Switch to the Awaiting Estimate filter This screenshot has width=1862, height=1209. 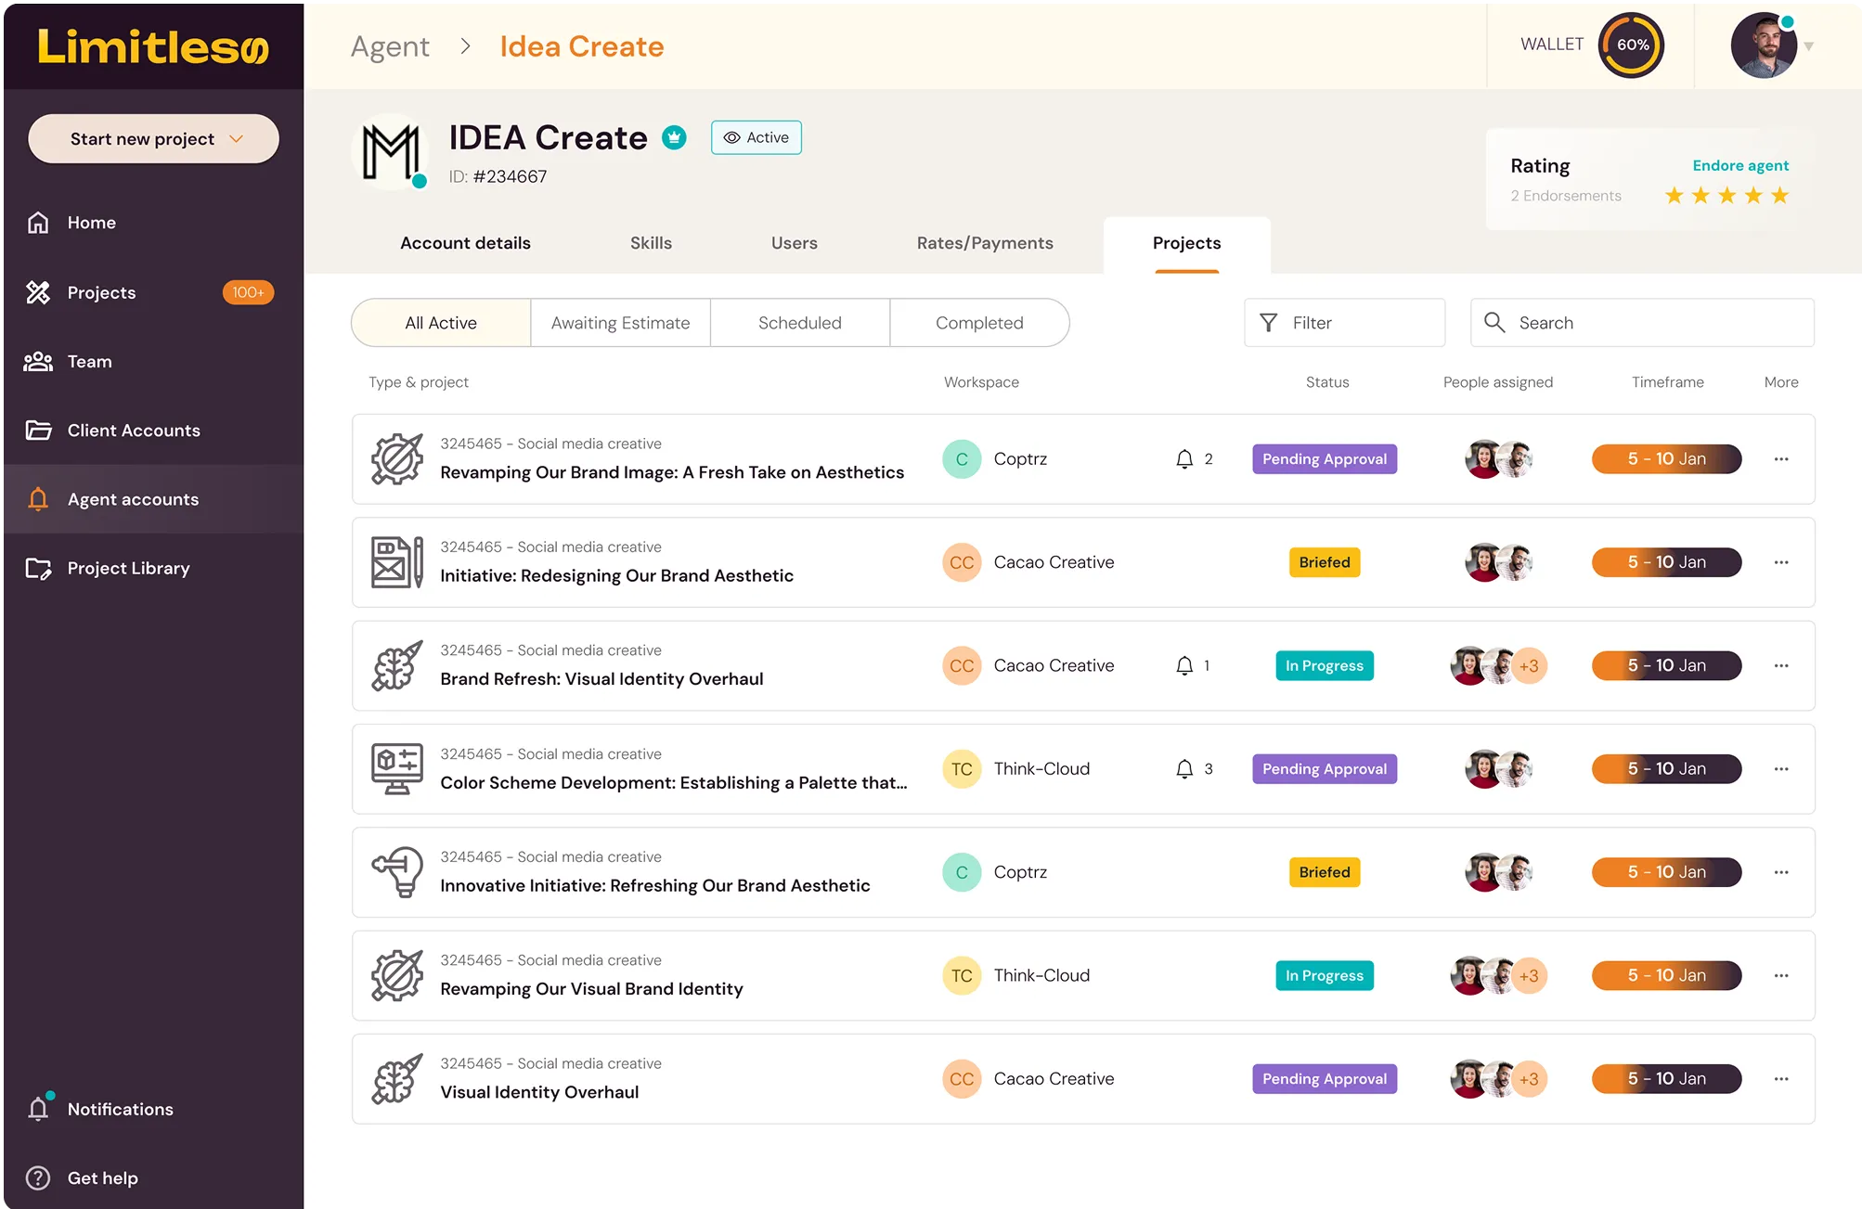pyautogui.click(x=620, y=323)
